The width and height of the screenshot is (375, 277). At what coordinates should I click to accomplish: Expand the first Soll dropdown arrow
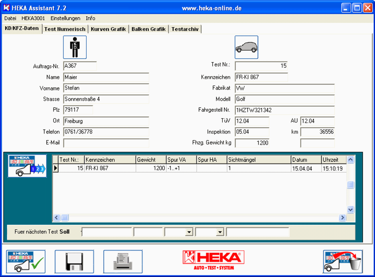click(189, 232)
